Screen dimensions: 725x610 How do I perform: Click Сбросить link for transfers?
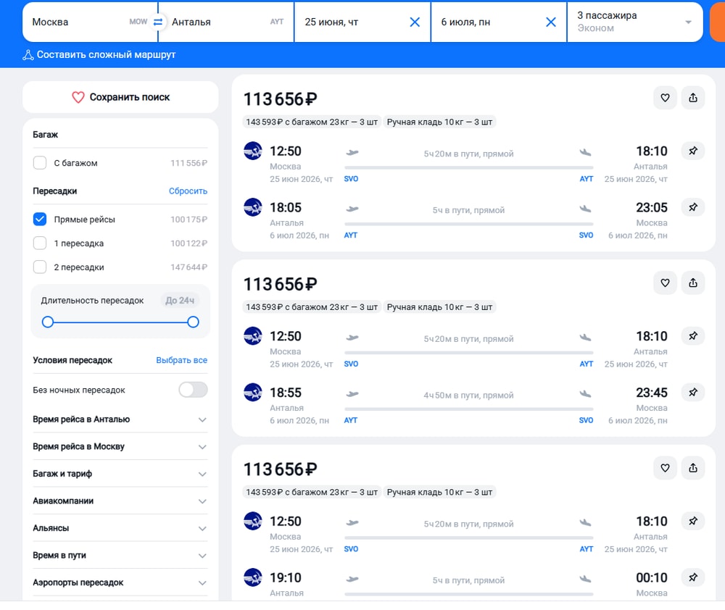pyautogui.click(x=188, y=191)
